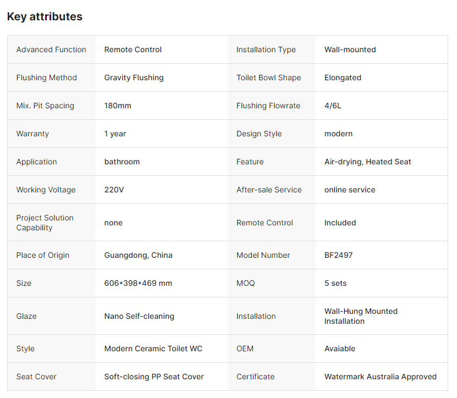This screenshot has height=398, width=457.
Task: Select the online service value
Action: [x=350, y=190]
